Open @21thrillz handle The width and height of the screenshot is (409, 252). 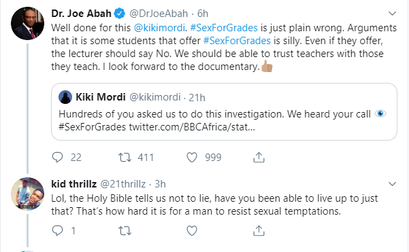tap(123, 184)
